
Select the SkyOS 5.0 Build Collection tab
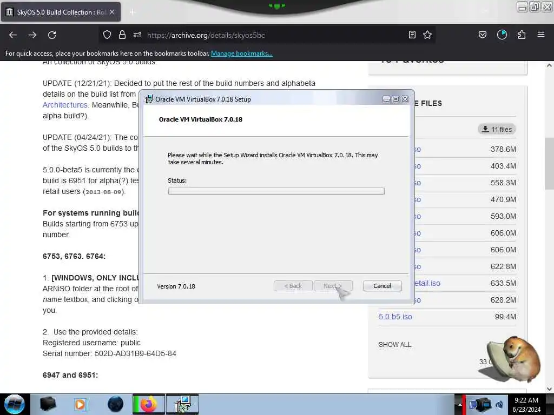[x=61, y=12]
